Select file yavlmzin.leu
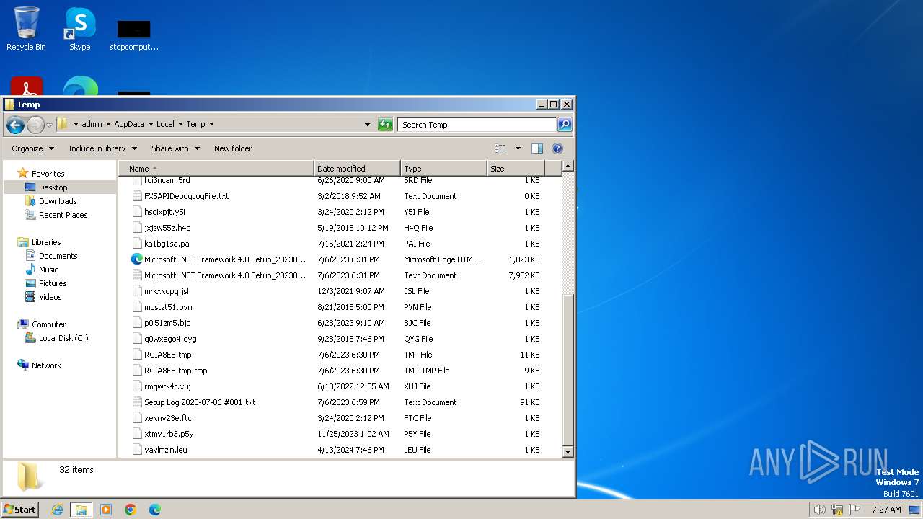 point(165,450)
